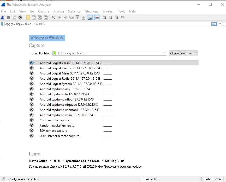Viewport: 226px width, 182px height.
Task: Open Capture Options gear icon
Action: 20,17
